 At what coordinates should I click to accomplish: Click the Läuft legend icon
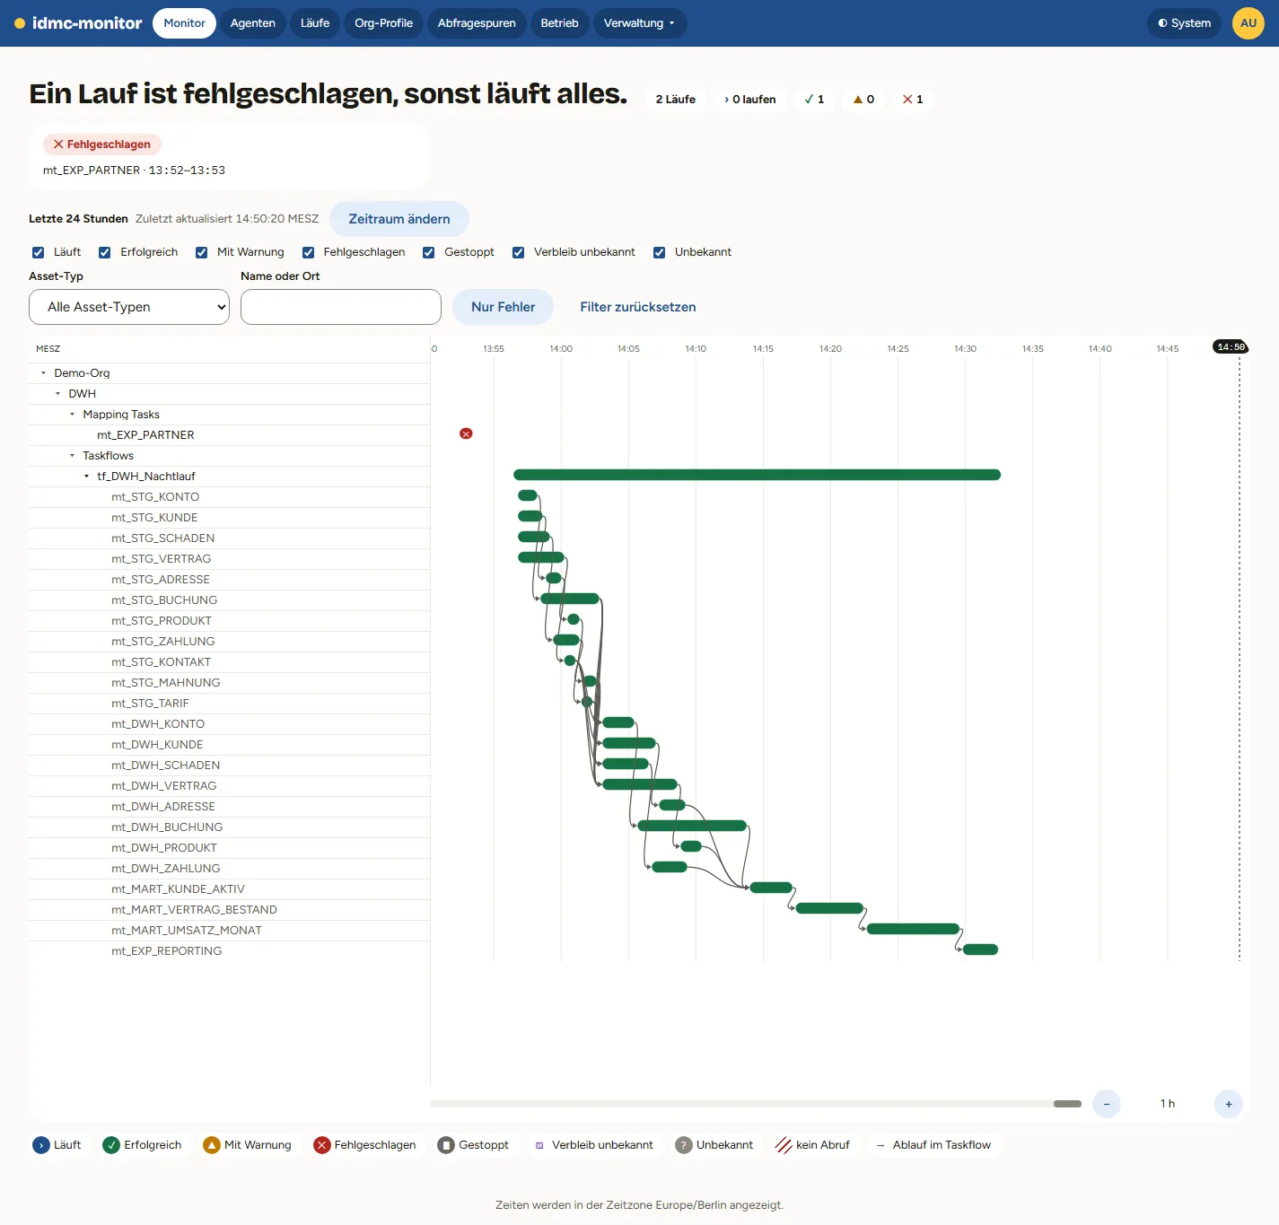click(41, 1145)
